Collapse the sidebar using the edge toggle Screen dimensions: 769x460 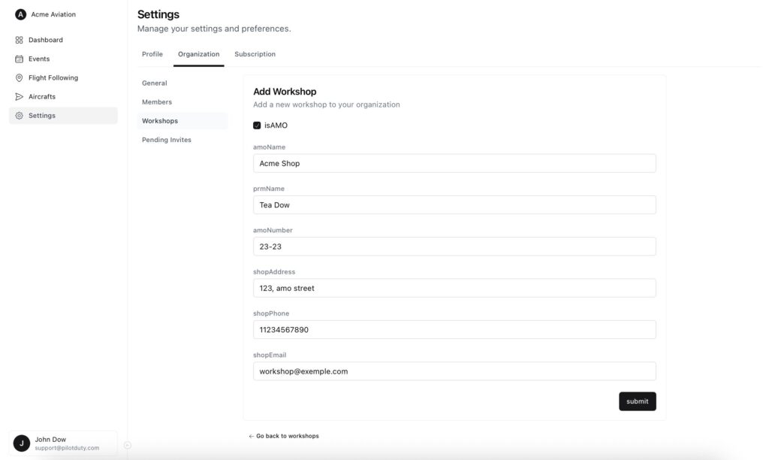pyautogui.click(x=127, y=445)
